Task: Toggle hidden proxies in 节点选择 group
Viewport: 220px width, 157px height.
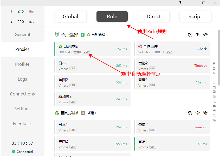Action: pyautogui.click(x=205, y=35)
